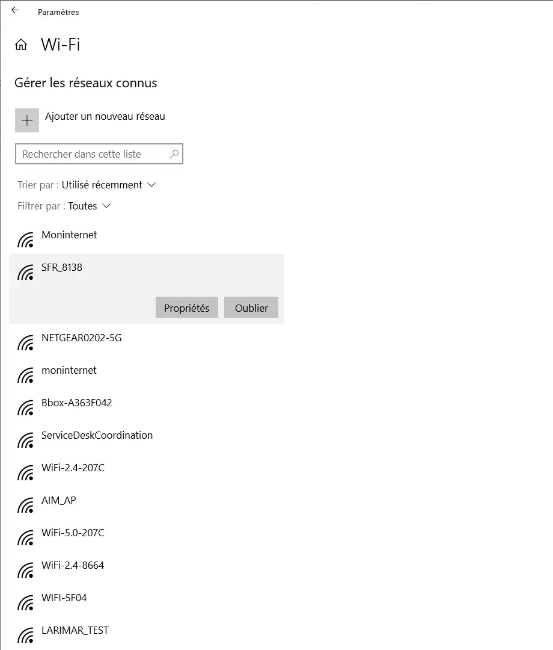Click the Wi-Fi icon beside Bbox-A363F042
553x650 pixels.
[25, 407]
